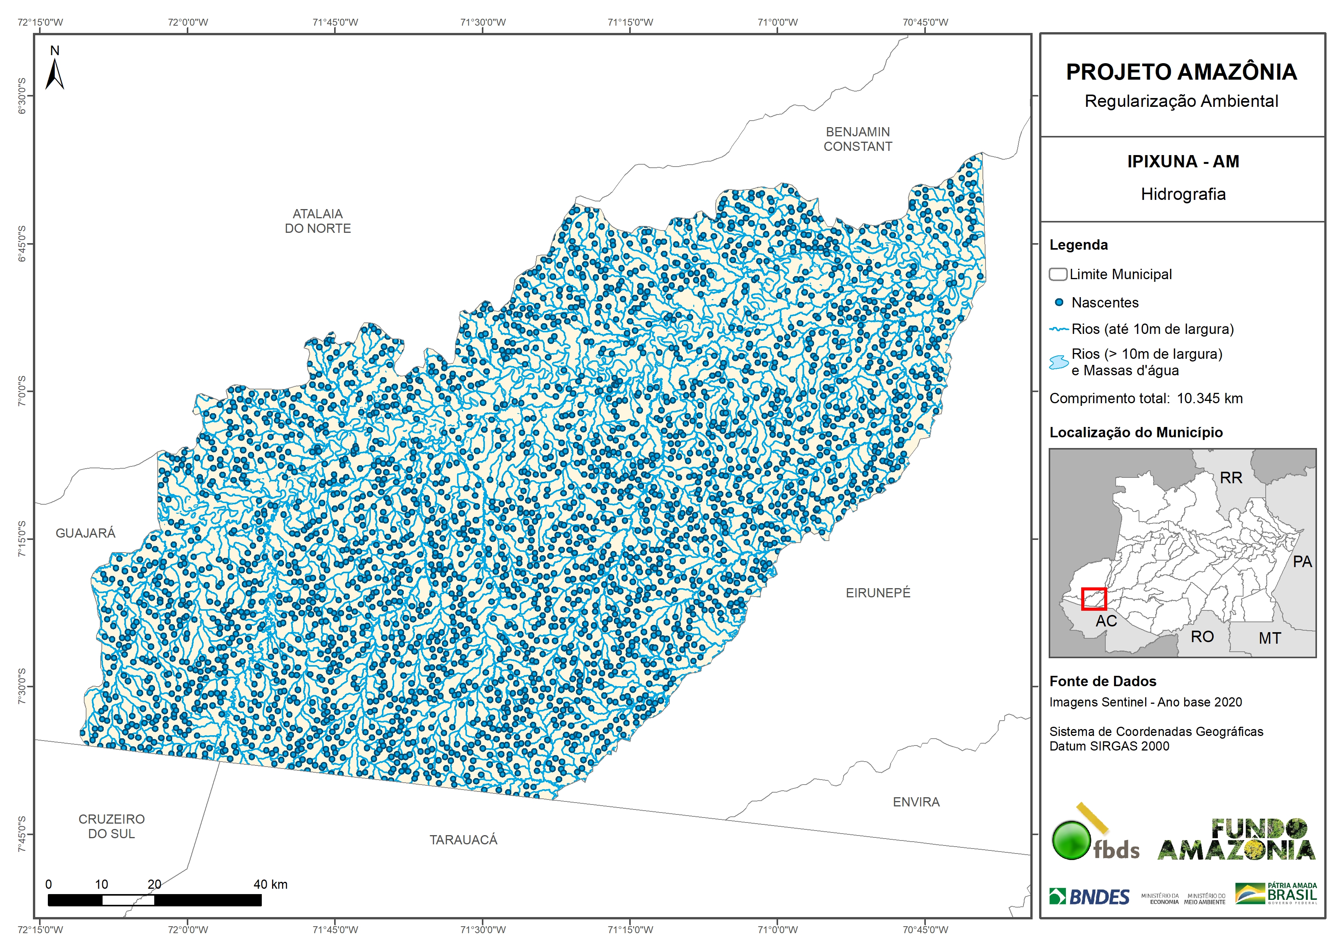Image resolution: width=1343 pixels, height=950 pixels.
Task: Click the BNDES logo
Action: (x=1089, y=897)
